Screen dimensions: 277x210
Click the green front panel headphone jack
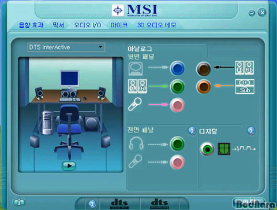[177, 144]
